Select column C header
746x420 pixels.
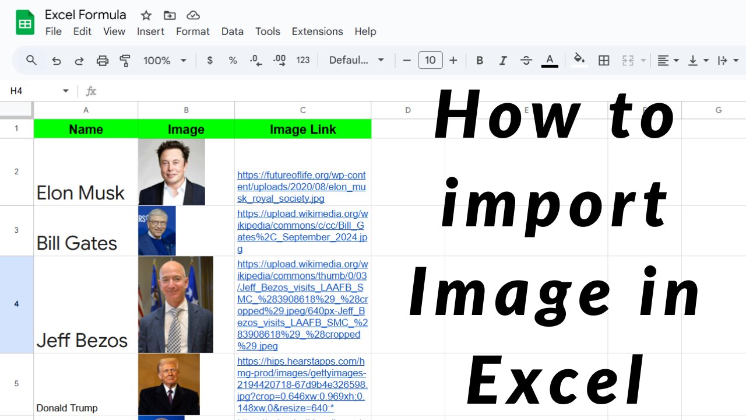pos(302,110)
